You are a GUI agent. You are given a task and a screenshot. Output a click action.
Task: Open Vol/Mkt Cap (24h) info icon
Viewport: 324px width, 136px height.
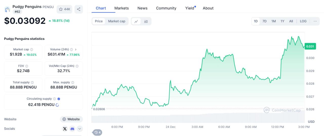(x=77, y=66)
